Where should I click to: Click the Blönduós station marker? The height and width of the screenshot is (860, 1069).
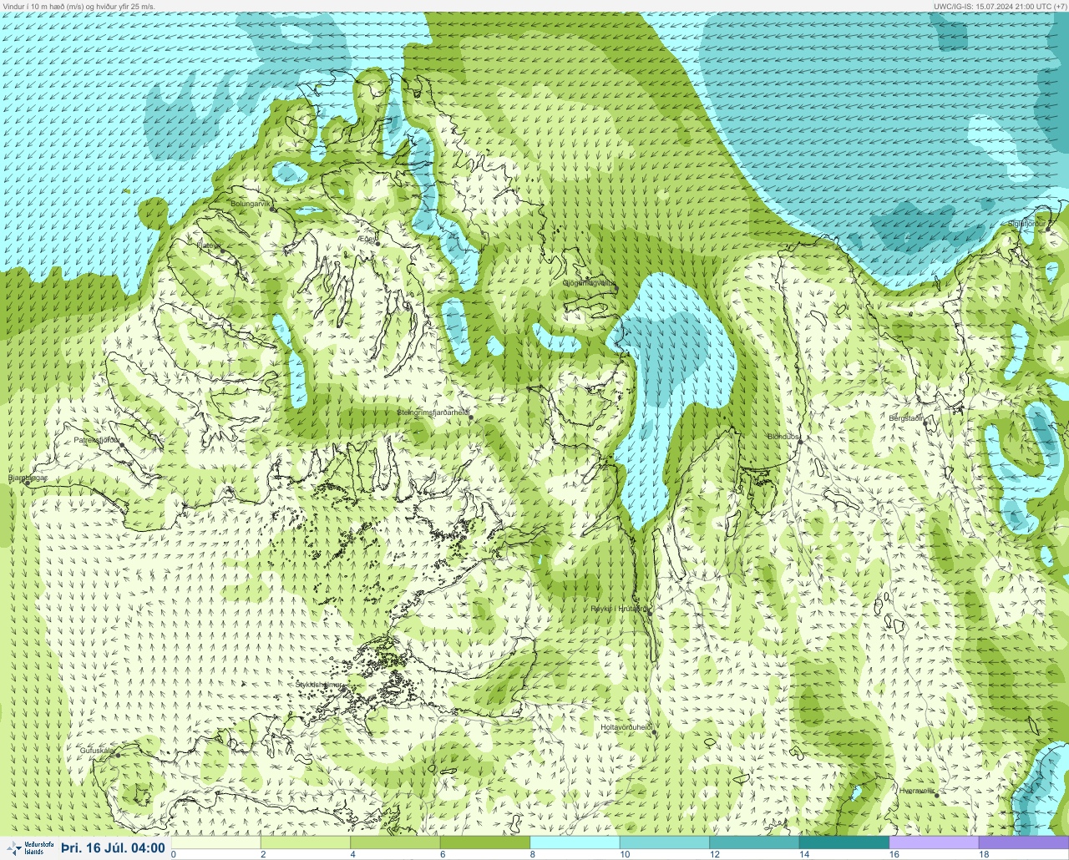tap(799, 442)
